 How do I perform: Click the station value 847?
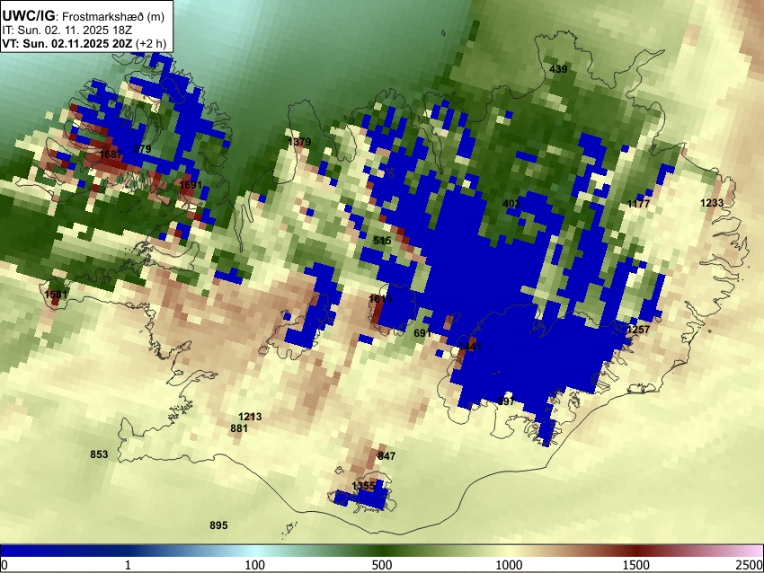[386, 456]
